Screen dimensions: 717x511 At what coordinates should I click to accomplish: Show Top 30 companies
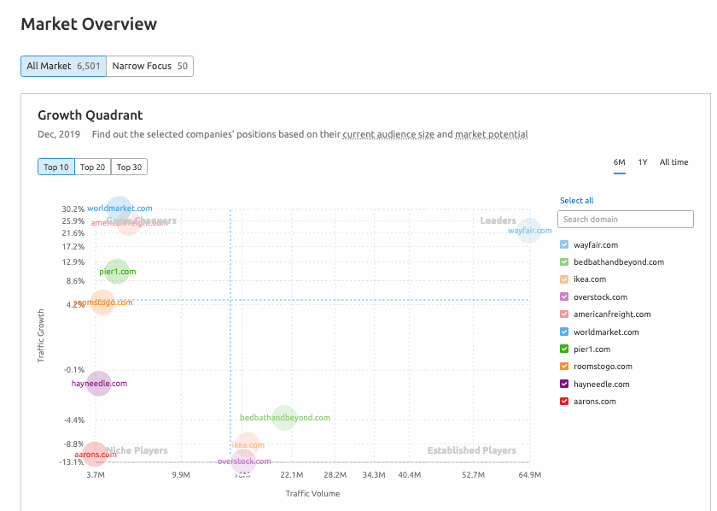(129, 167)
